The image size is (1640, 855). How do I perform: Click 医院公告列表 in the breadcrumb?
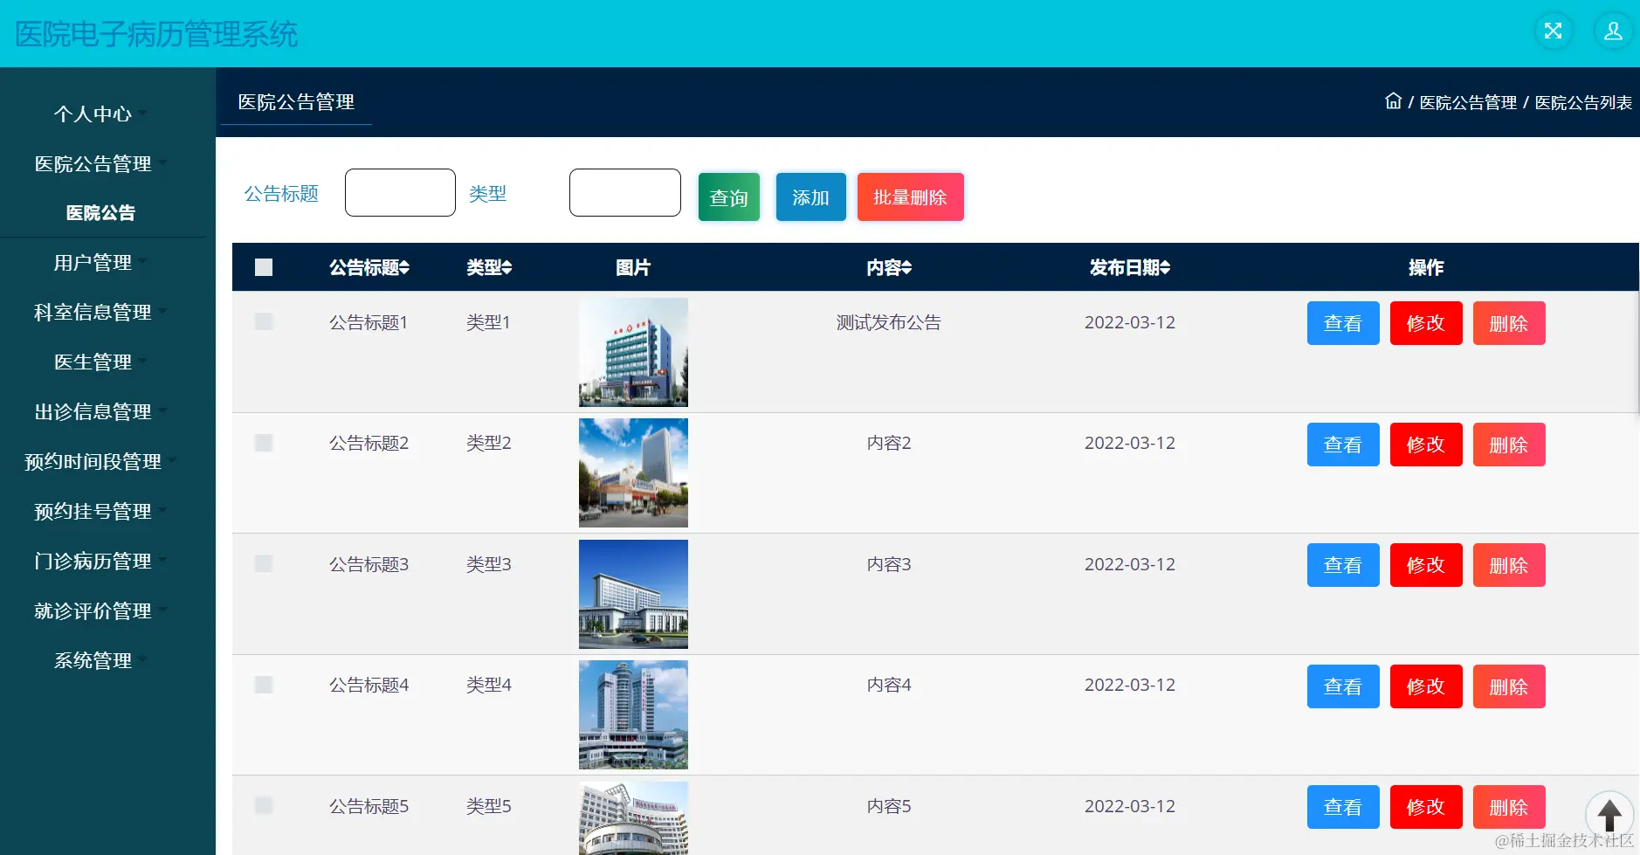pyautogui.click(x=1583, y=102)
